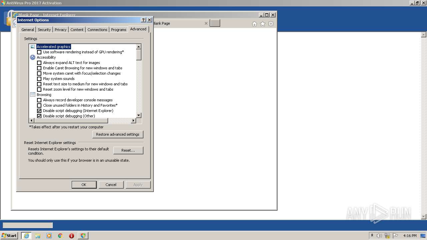
Task: Open the Tools gear in Internet Explorer
Action: click(271, 24)
